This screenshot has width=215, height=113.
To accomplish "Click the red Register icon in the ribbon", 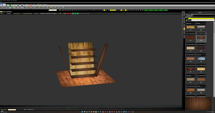I will pyautogui.click(x=30, y=6).
